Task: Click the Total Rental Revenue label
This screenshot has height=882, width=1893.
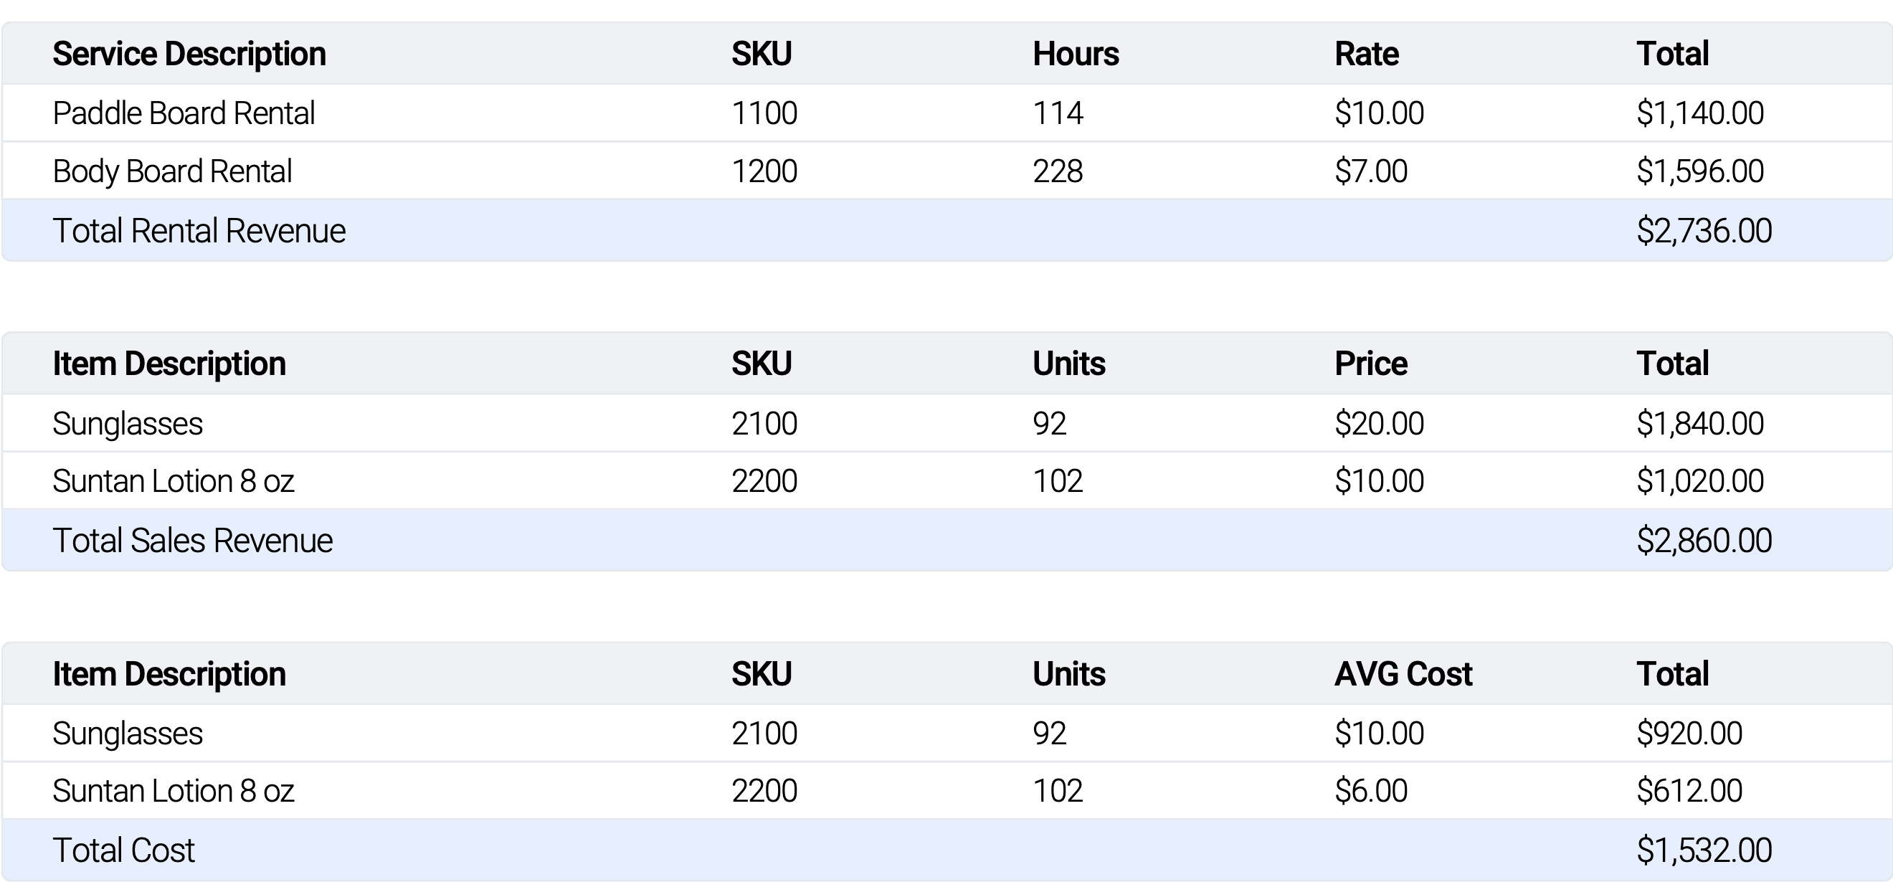Action: 199,231
